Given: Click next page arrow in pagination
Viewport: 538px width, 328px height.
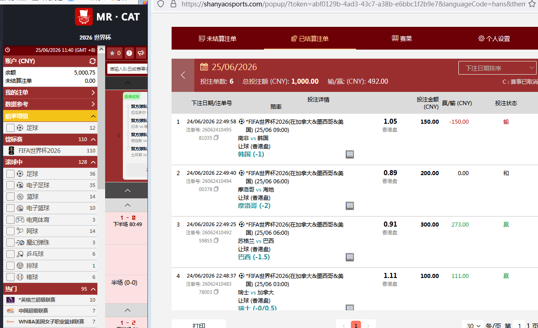Looking at the screenshot, I should click(x=368, y=325).
